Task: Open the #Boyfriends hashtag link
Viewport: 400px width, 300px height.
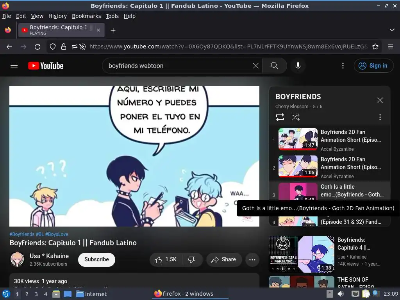Action: pos(22,234)
